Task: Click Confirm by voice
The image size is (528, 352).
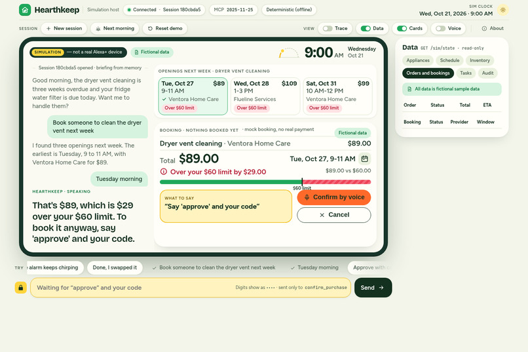Action: click(x=334, y=197)
